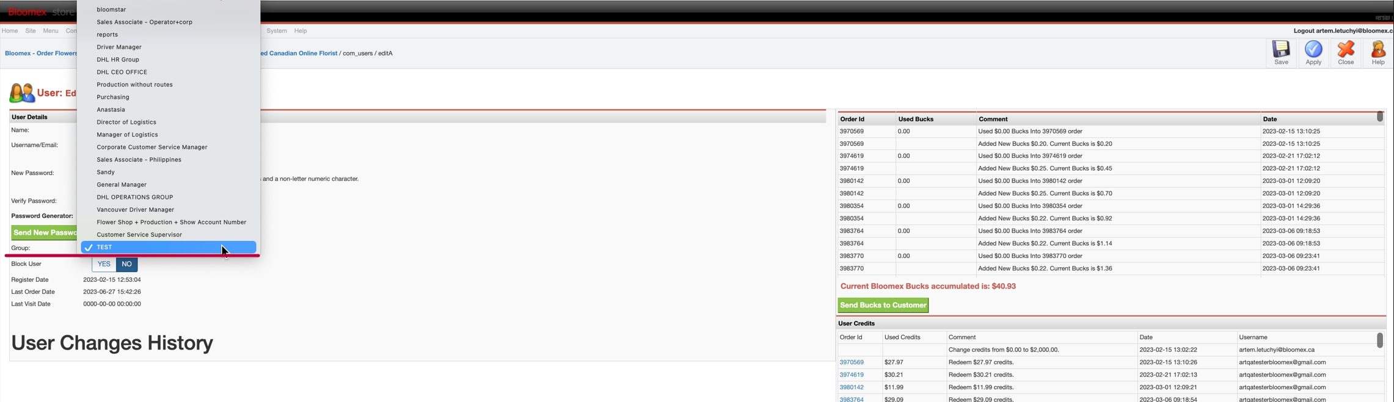Open order 3983764 link in User Credits
The width and height of the screenshot is (1394, 402).
(852, 399)
